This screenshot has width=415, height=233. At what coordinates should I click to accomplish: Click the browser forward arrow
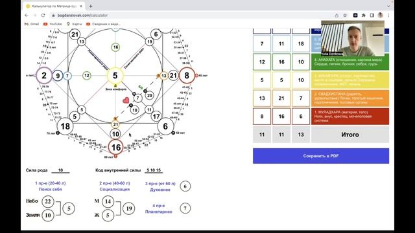34,16
